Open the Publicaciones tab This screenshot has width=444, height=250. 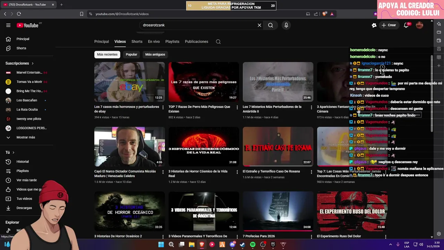[x=196, y=41]
